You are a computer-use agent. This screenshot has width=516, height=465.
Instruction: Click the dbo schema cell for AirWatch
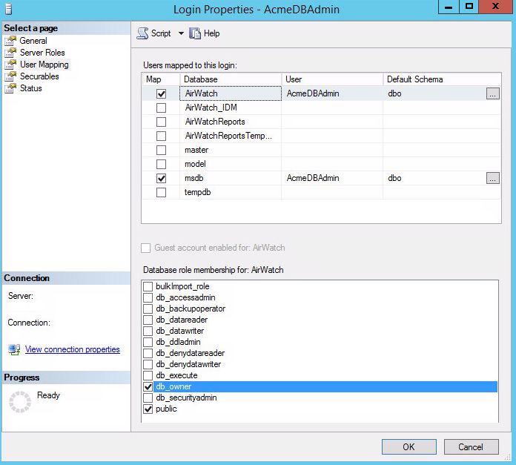click(434, 93)
